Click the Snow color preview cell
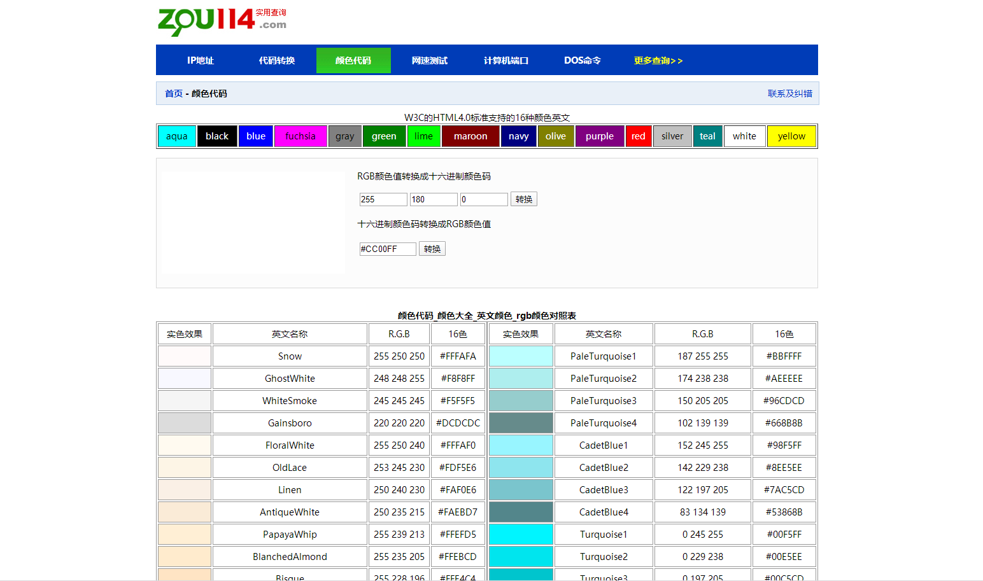 click(185, 356)
